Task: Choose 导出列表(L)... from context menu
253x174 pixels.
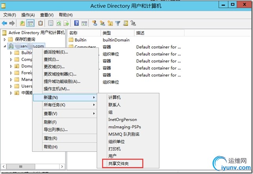Action: point(65,130)
